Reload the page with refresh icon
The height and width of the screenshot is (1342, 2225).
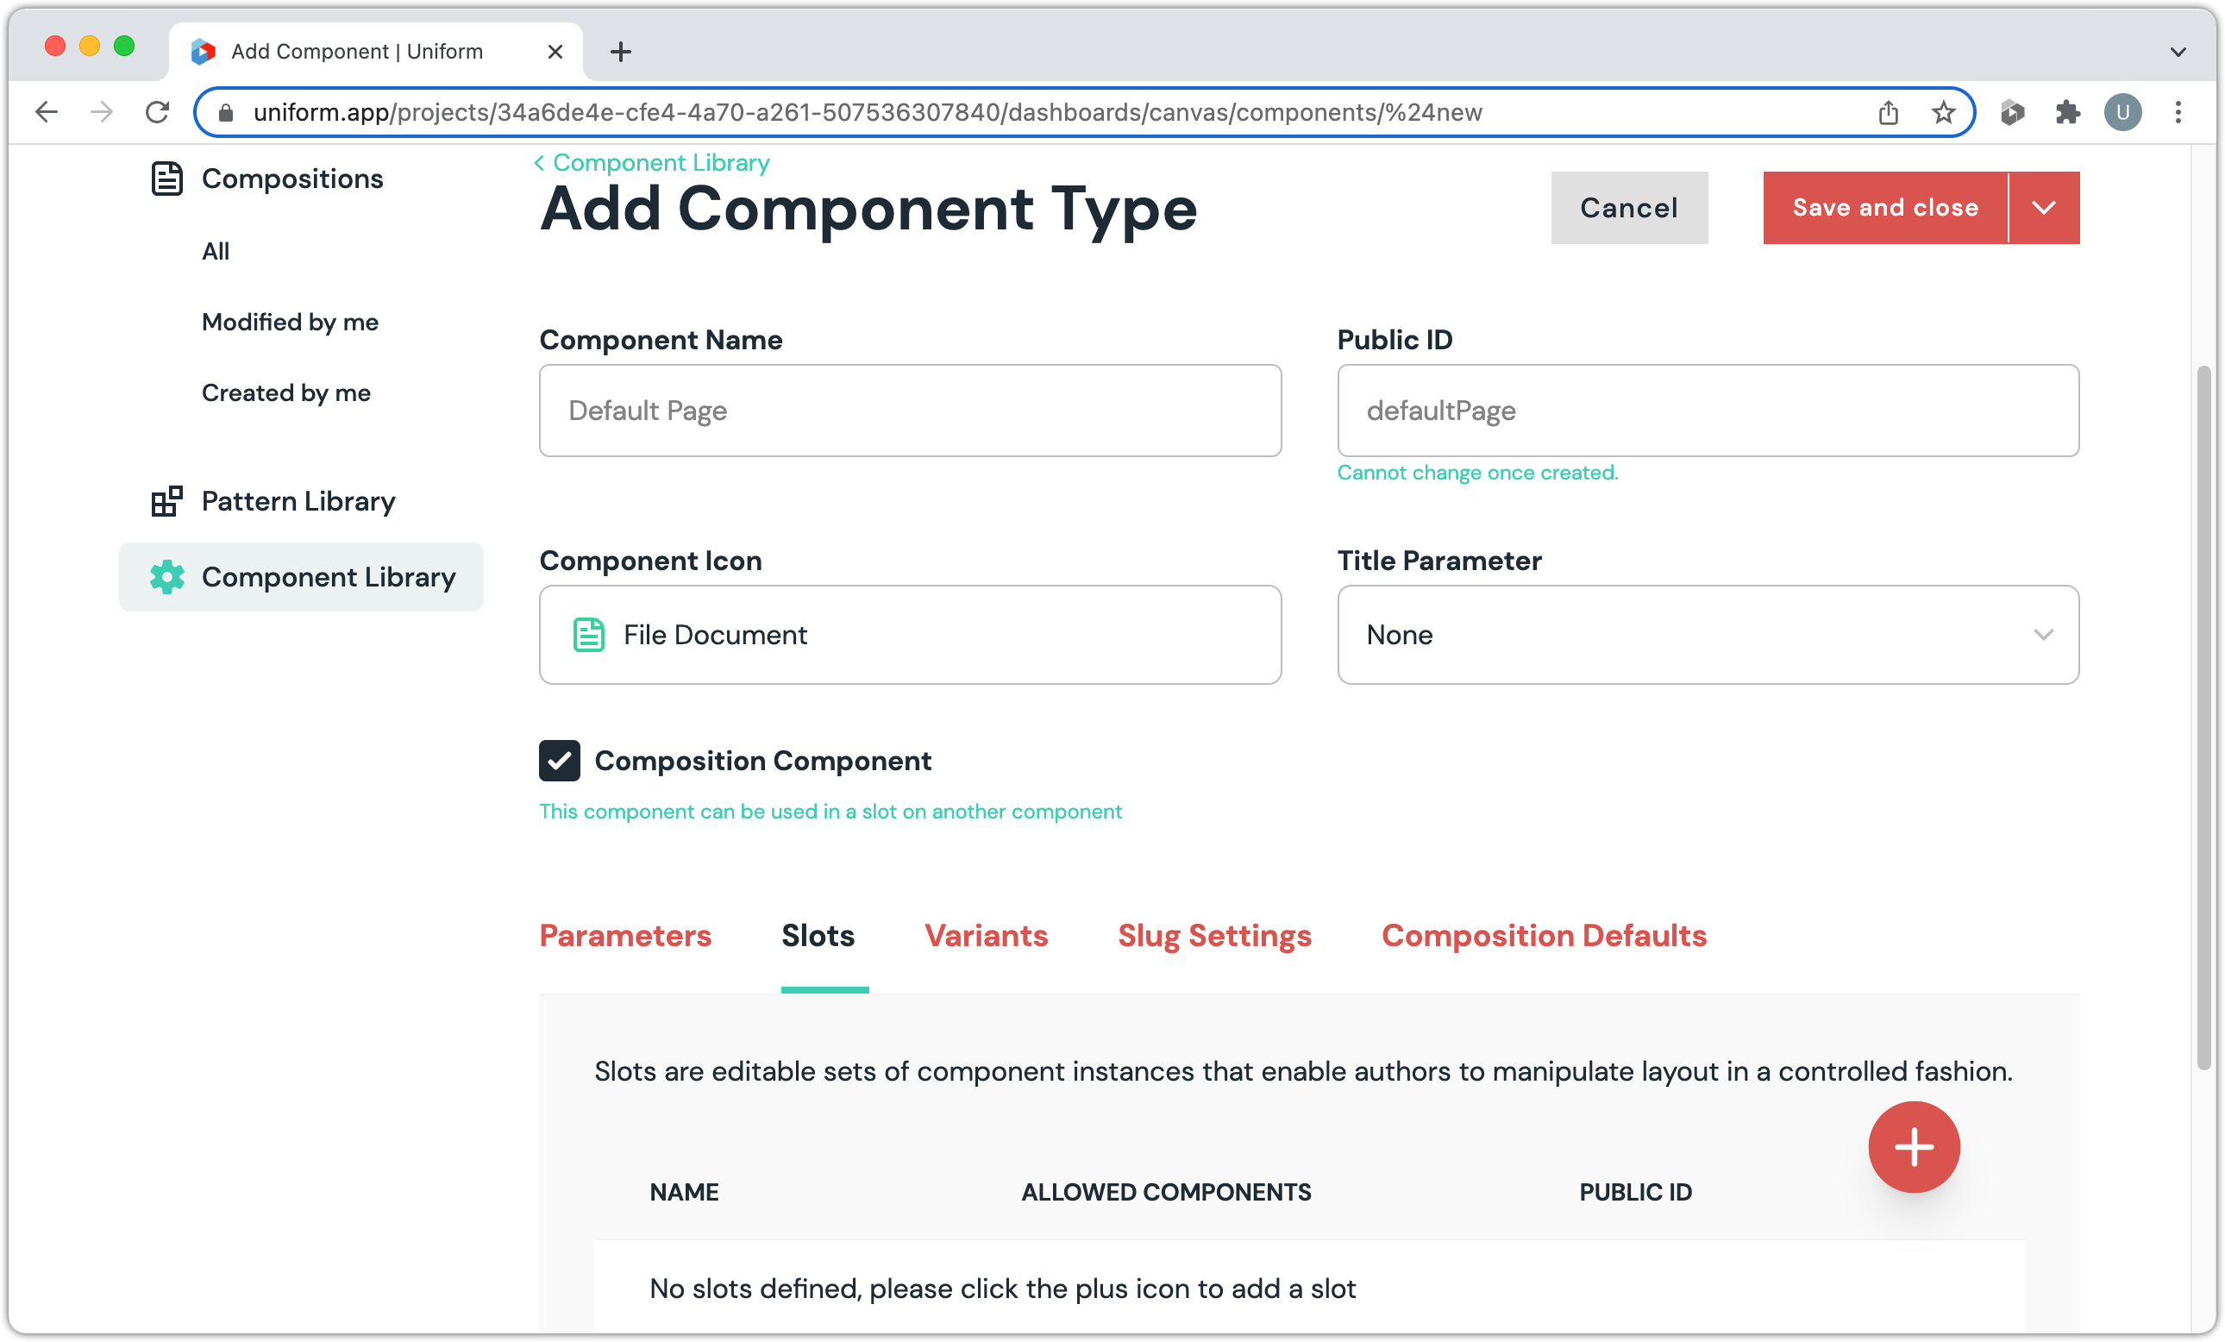[157, 112]
